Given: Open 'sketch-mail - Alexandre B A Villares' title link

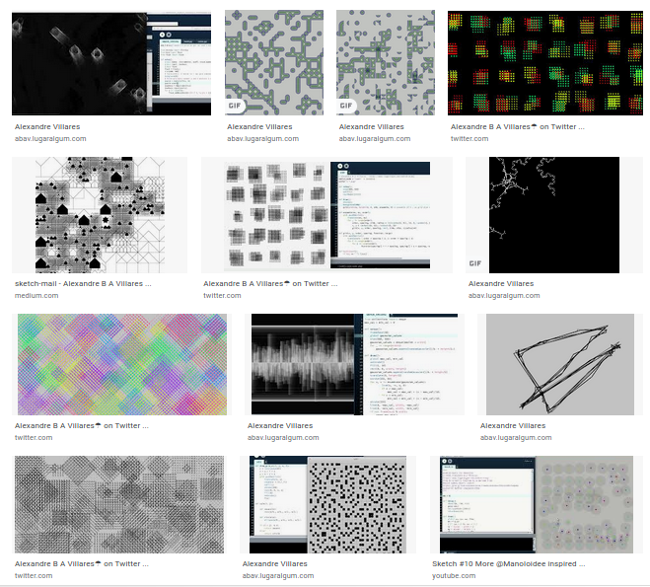Looking at the screenshot, I should [83, 284].
